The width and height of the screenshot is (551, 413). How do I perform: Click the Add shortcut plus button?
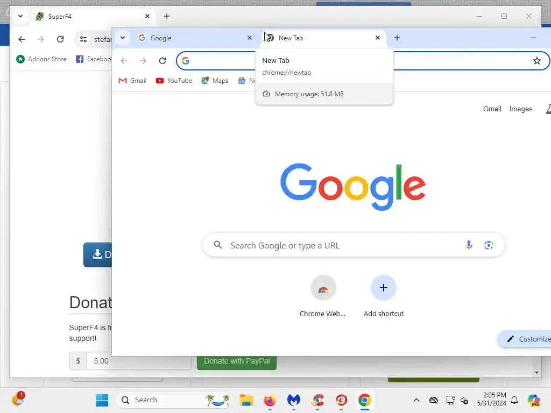(x=383, y=288)
